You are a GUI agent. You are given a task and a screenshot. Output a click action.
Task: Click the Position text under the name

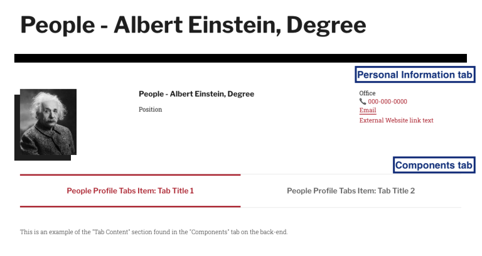(x=150, y=109)
